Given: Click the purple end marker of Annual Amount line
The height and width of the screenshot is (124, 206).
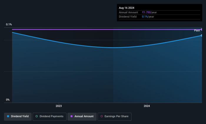Looking at the screenshot, I should point(202,29).
